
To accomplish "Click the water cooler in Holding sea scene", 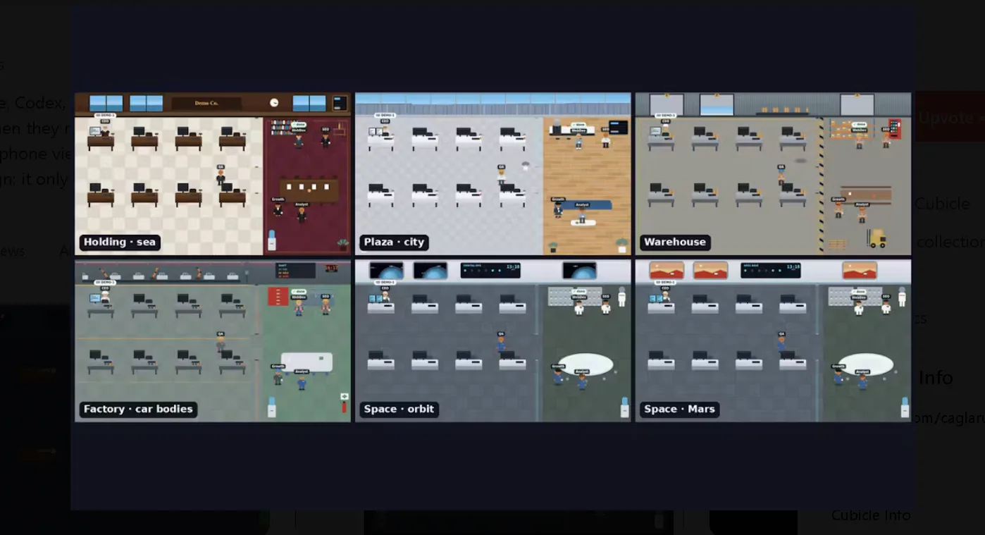I will 272,240.
